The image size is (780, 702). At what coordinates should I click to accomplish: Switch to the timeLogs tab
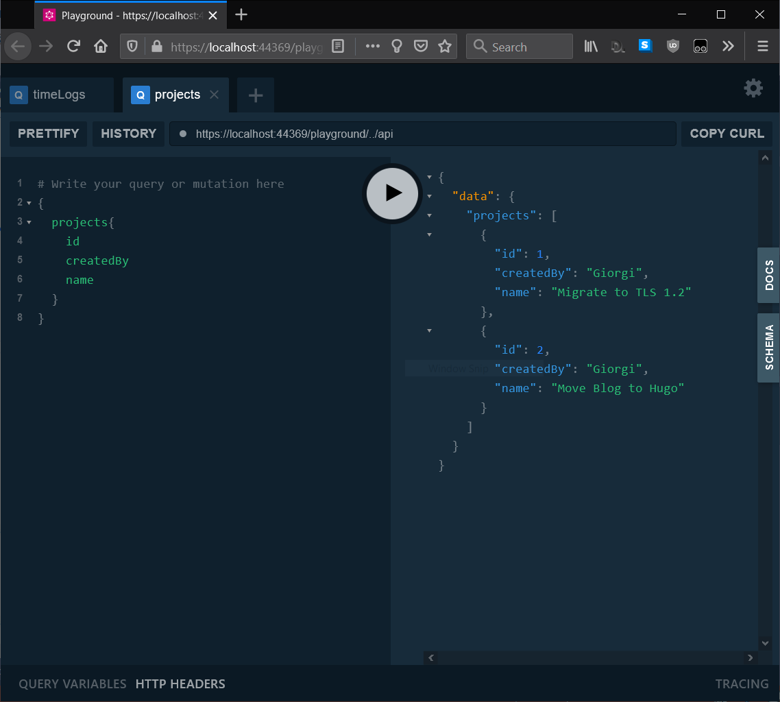tap(58, 95)
